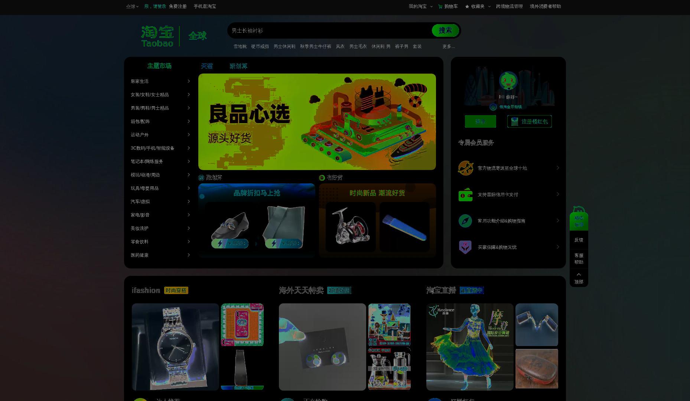Open 官方物流寄送至全球十地 service row
Image resolution: width=690 pixels, height=401 pixels.
pos(508,168)
